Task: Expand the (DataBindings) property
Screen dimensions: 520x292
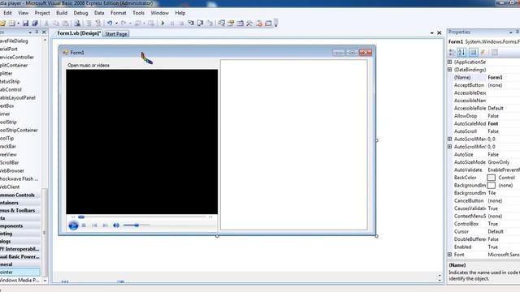Action: [449, 70]
